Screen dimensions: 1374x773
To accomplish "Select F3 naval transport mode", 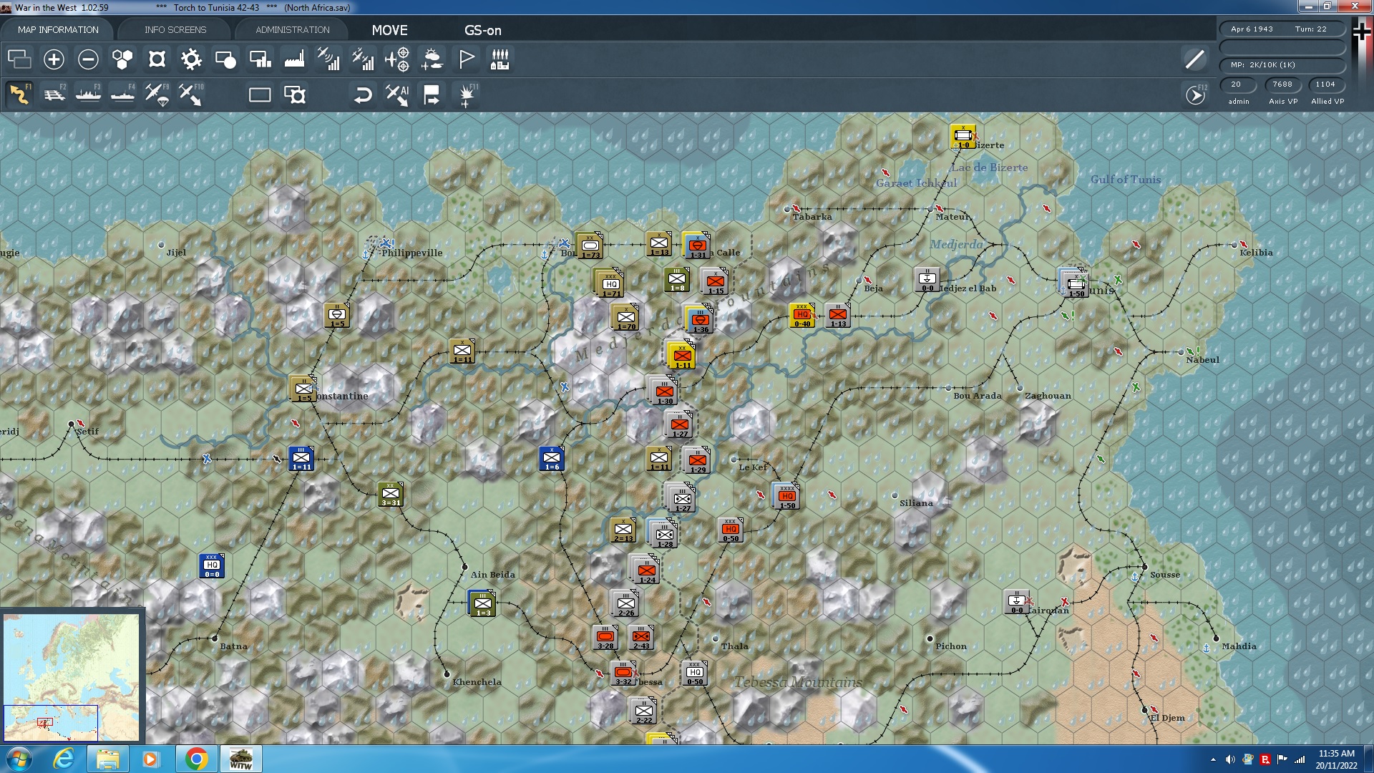I will tap(89, 94).
